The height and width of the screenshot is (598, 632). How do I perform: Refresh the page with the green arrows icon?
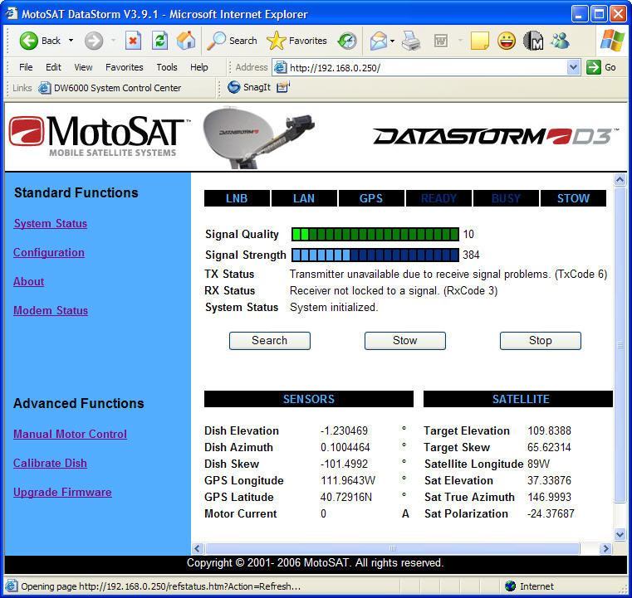pos(159,41)
